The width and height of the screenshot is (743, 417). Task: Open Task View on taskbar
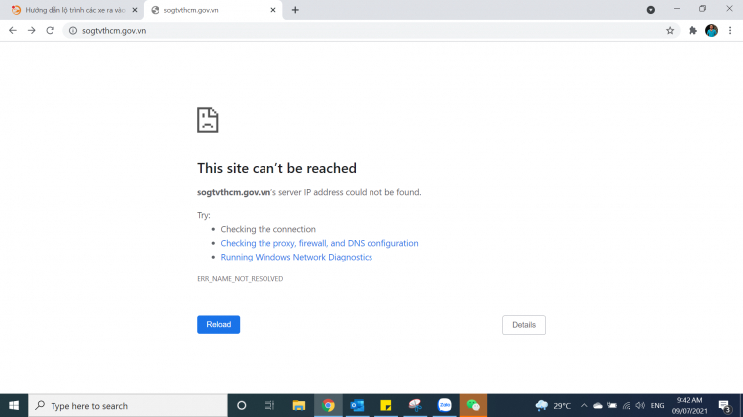pyautogui.click(x=269, y=406)
